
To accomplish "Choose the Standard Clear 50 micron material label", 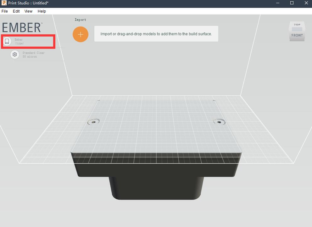I will click(x=33, y=55).
